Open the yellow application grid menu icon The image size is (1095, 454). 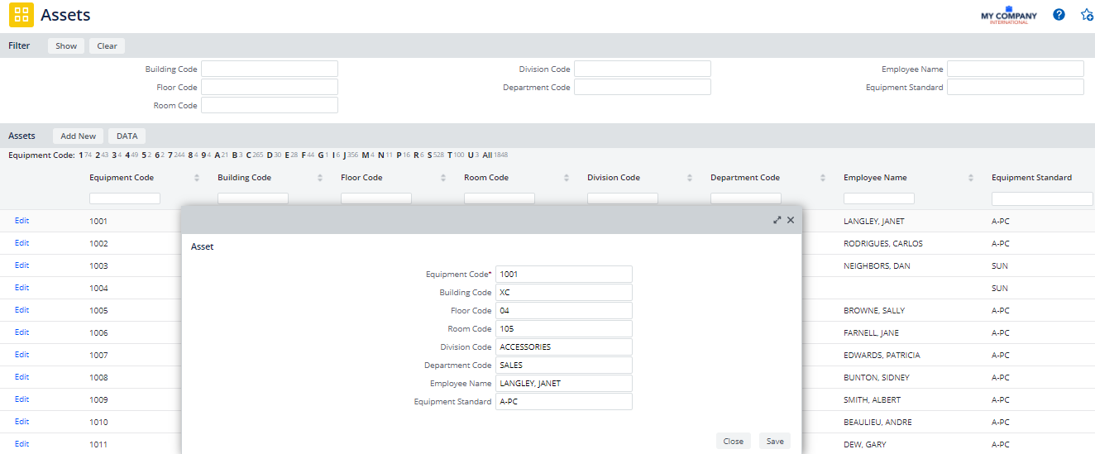tap(22, 15)
